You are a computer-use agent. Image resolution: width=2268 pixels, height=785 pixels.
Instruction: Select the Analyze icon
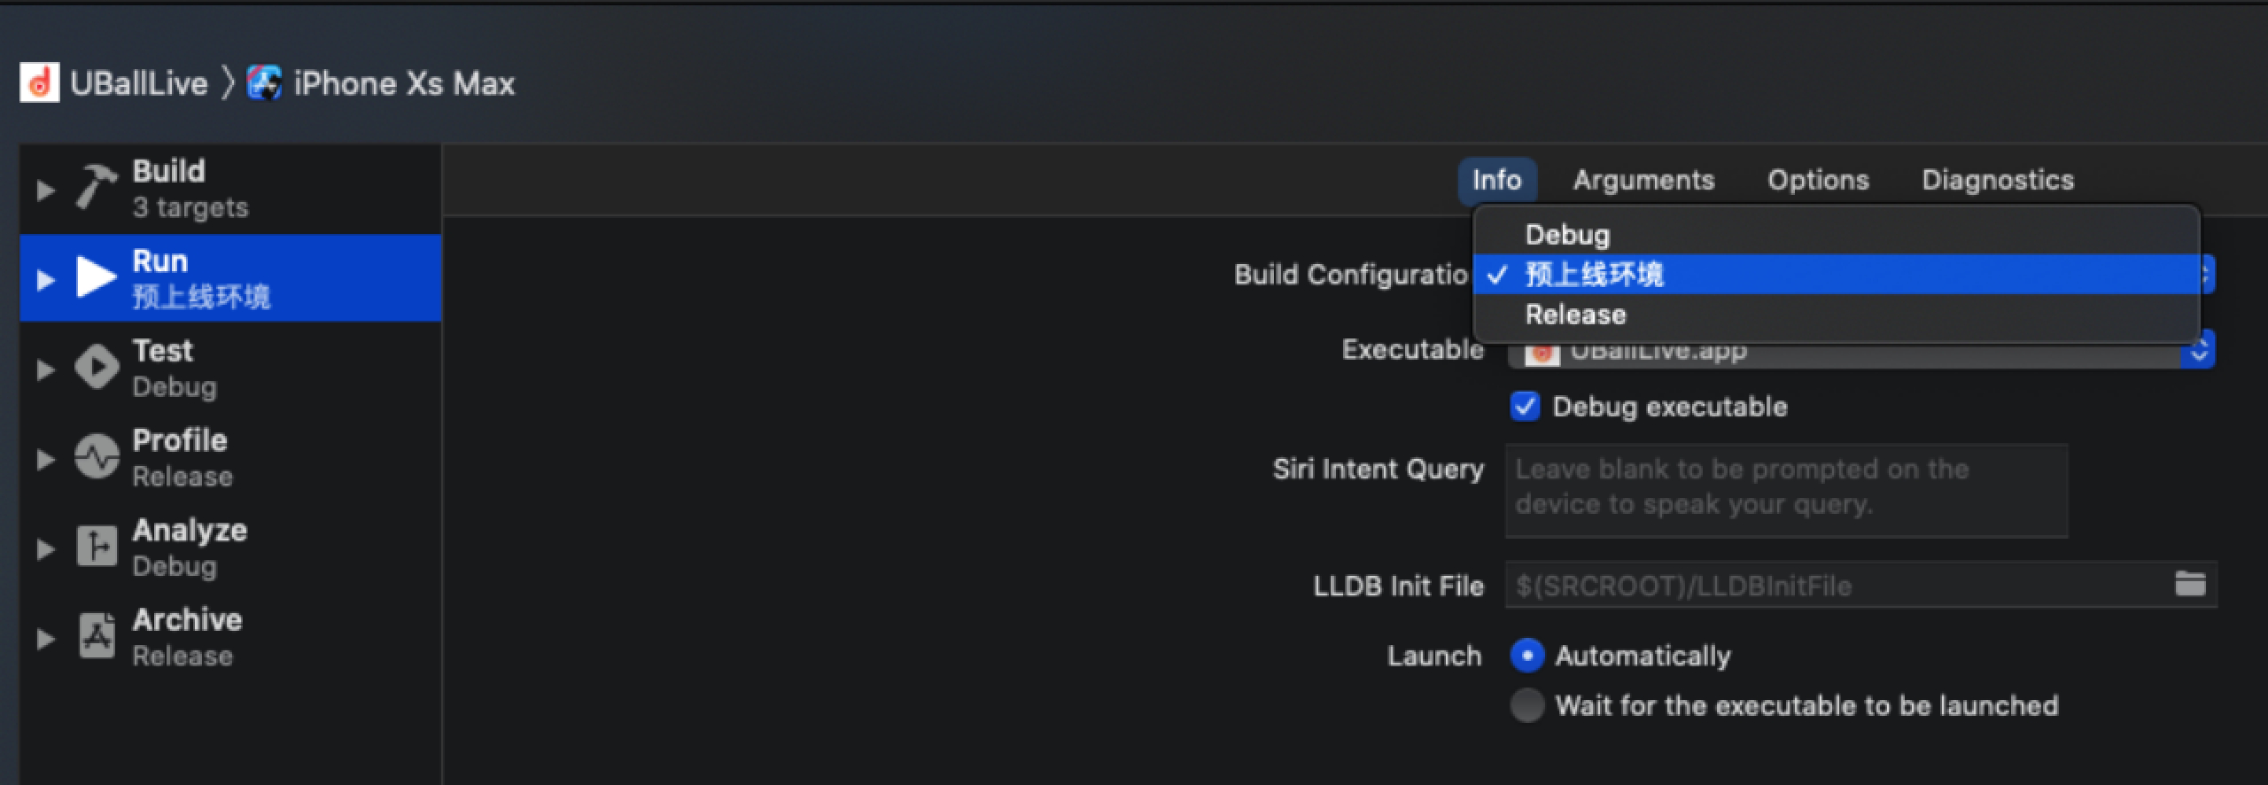(97, 546)
